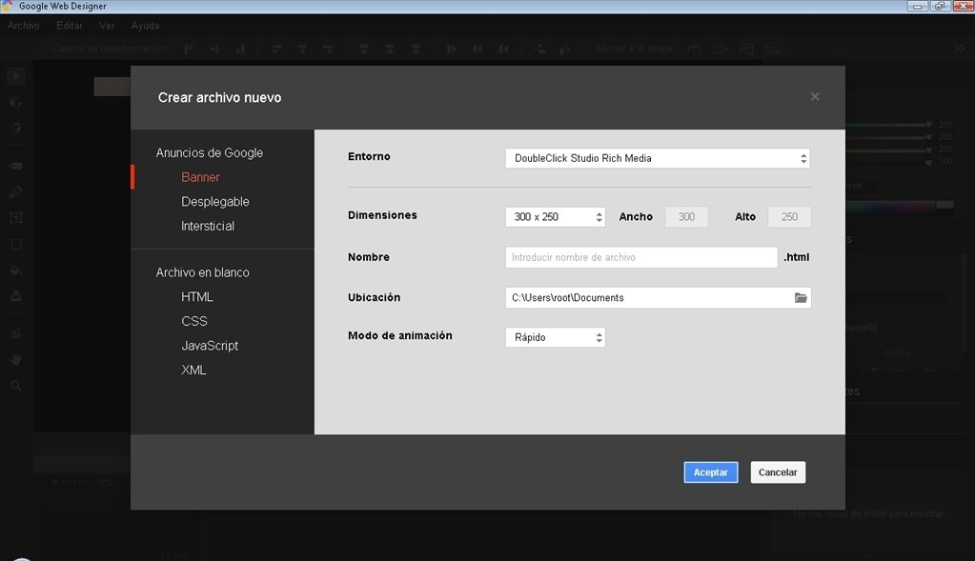Open the Ver menu
Viewport: 975px width, 561px height.
point(107,26)
